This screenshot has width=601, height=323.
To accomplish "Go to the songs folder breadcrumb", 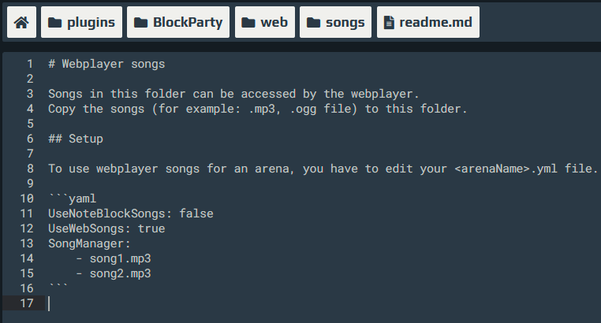I will (335, 22).
